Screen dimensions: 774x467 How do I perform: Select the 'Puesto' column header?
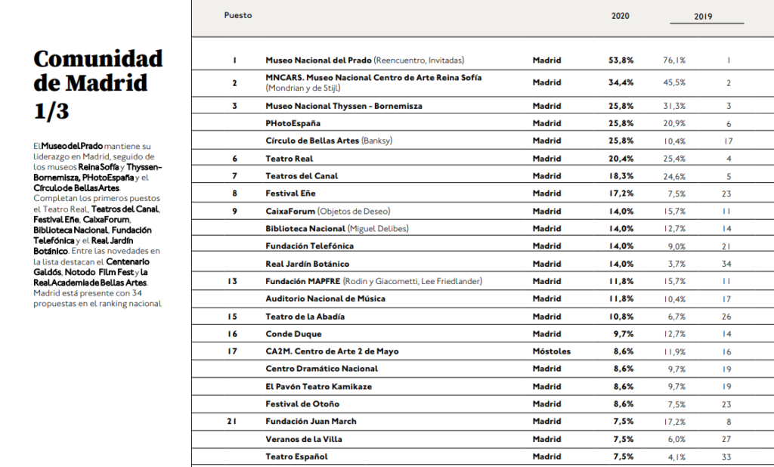(x=238, y=15)
